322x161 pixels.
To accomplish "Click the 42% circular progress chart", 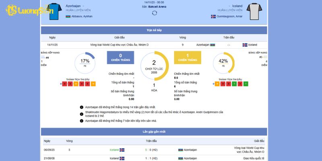I will pyautogui.click(x=223, y=62).
